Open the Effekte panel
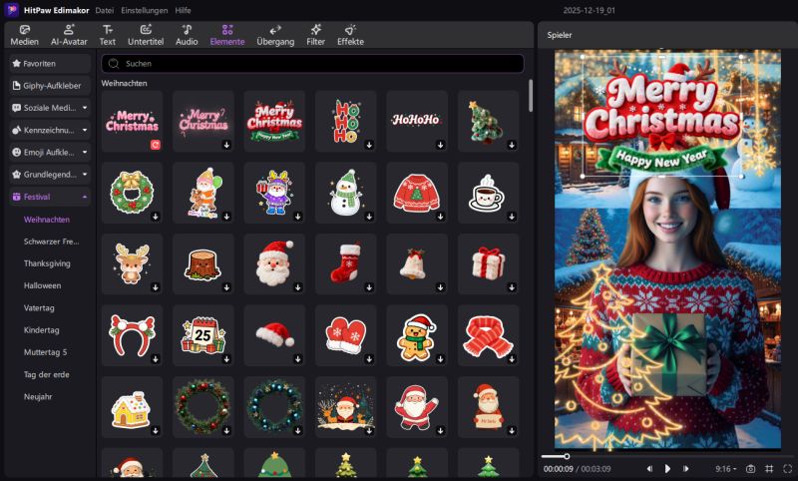Image resolution: width=798 pixels, height=481 pixels. (350, 35)
